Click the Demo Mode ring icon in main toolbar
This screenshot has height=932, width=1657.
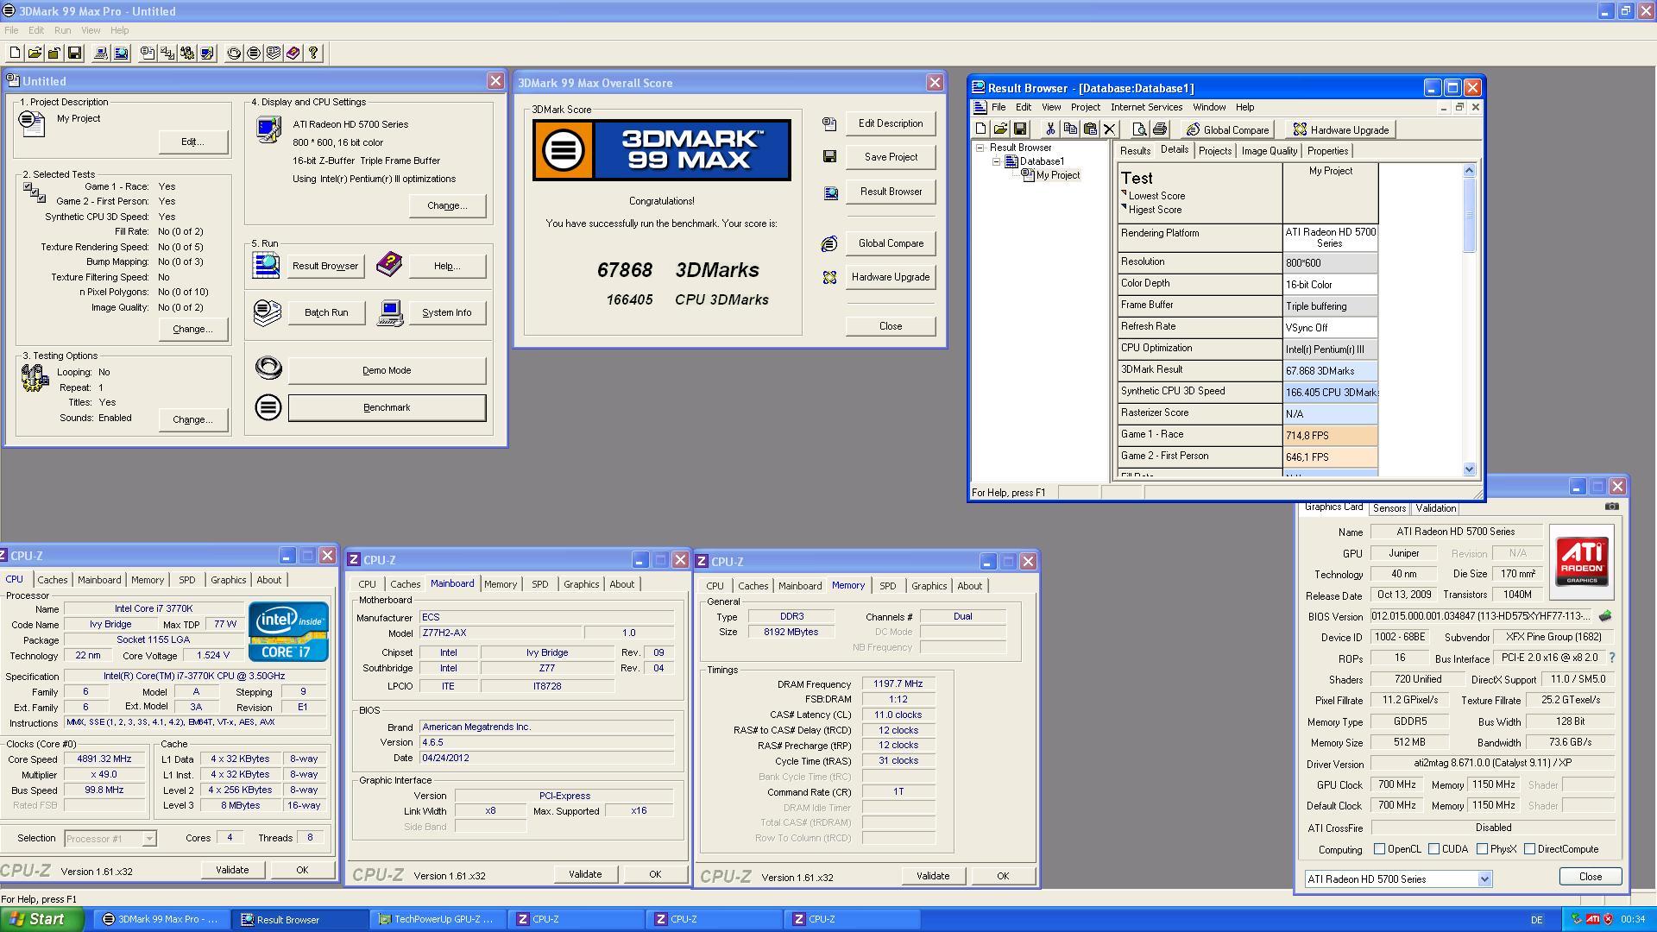click(x=234, y=53)
